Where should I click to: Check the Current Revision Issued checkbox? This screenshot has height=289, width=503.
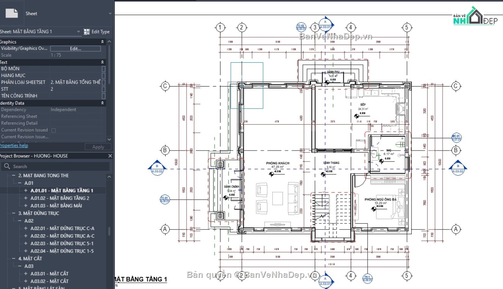click(x=53, y=130)
